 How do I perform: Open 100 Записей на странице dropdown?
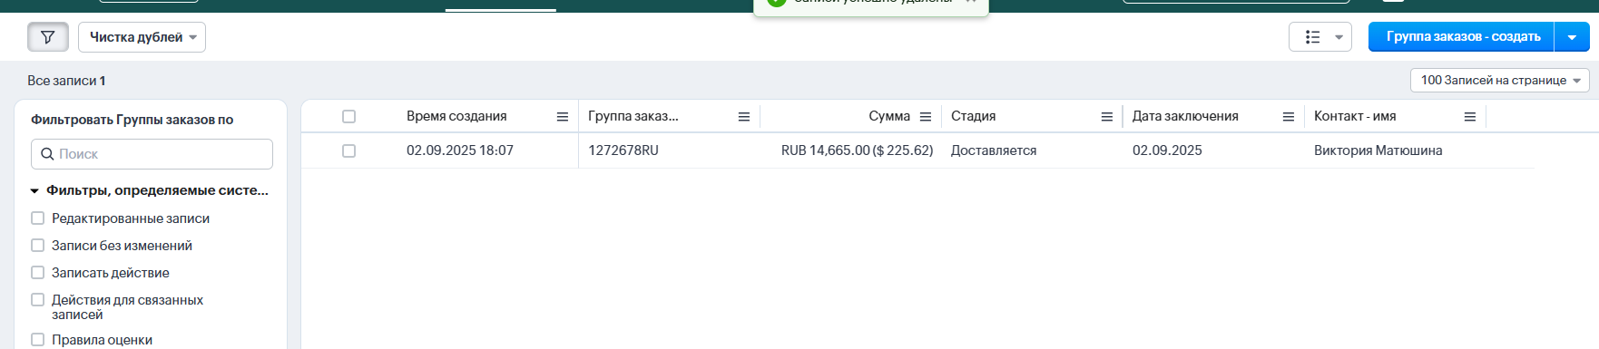pos(1499,80)
